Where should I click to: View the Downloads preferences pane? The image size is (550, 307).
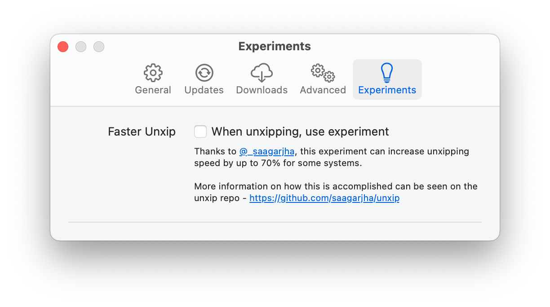point(262,90)
